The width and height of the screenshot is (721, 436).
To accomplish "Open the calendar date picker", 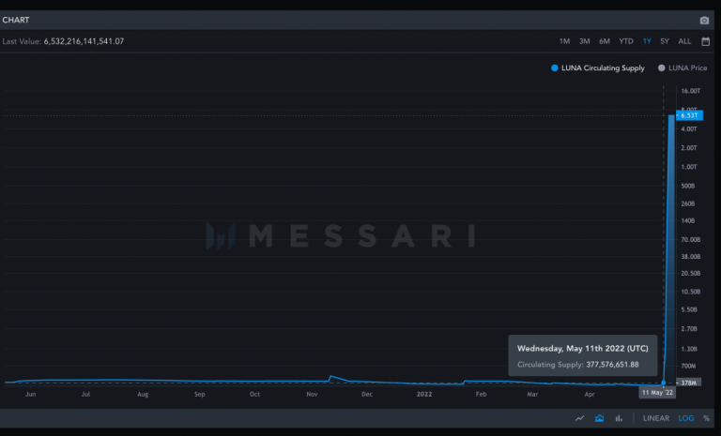I will pos(705,41).
